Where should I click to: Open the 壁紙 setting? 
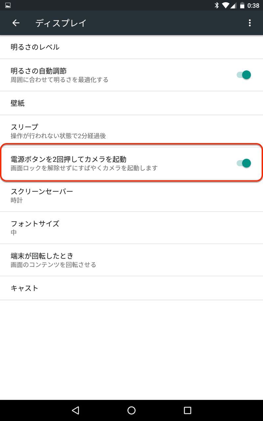(131, 103)
